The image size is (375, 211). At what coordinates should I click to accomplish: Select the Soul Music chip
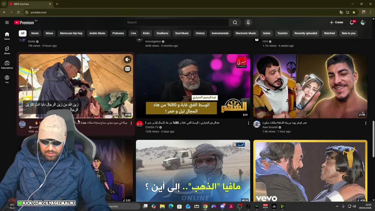click(x=182, y=33)
